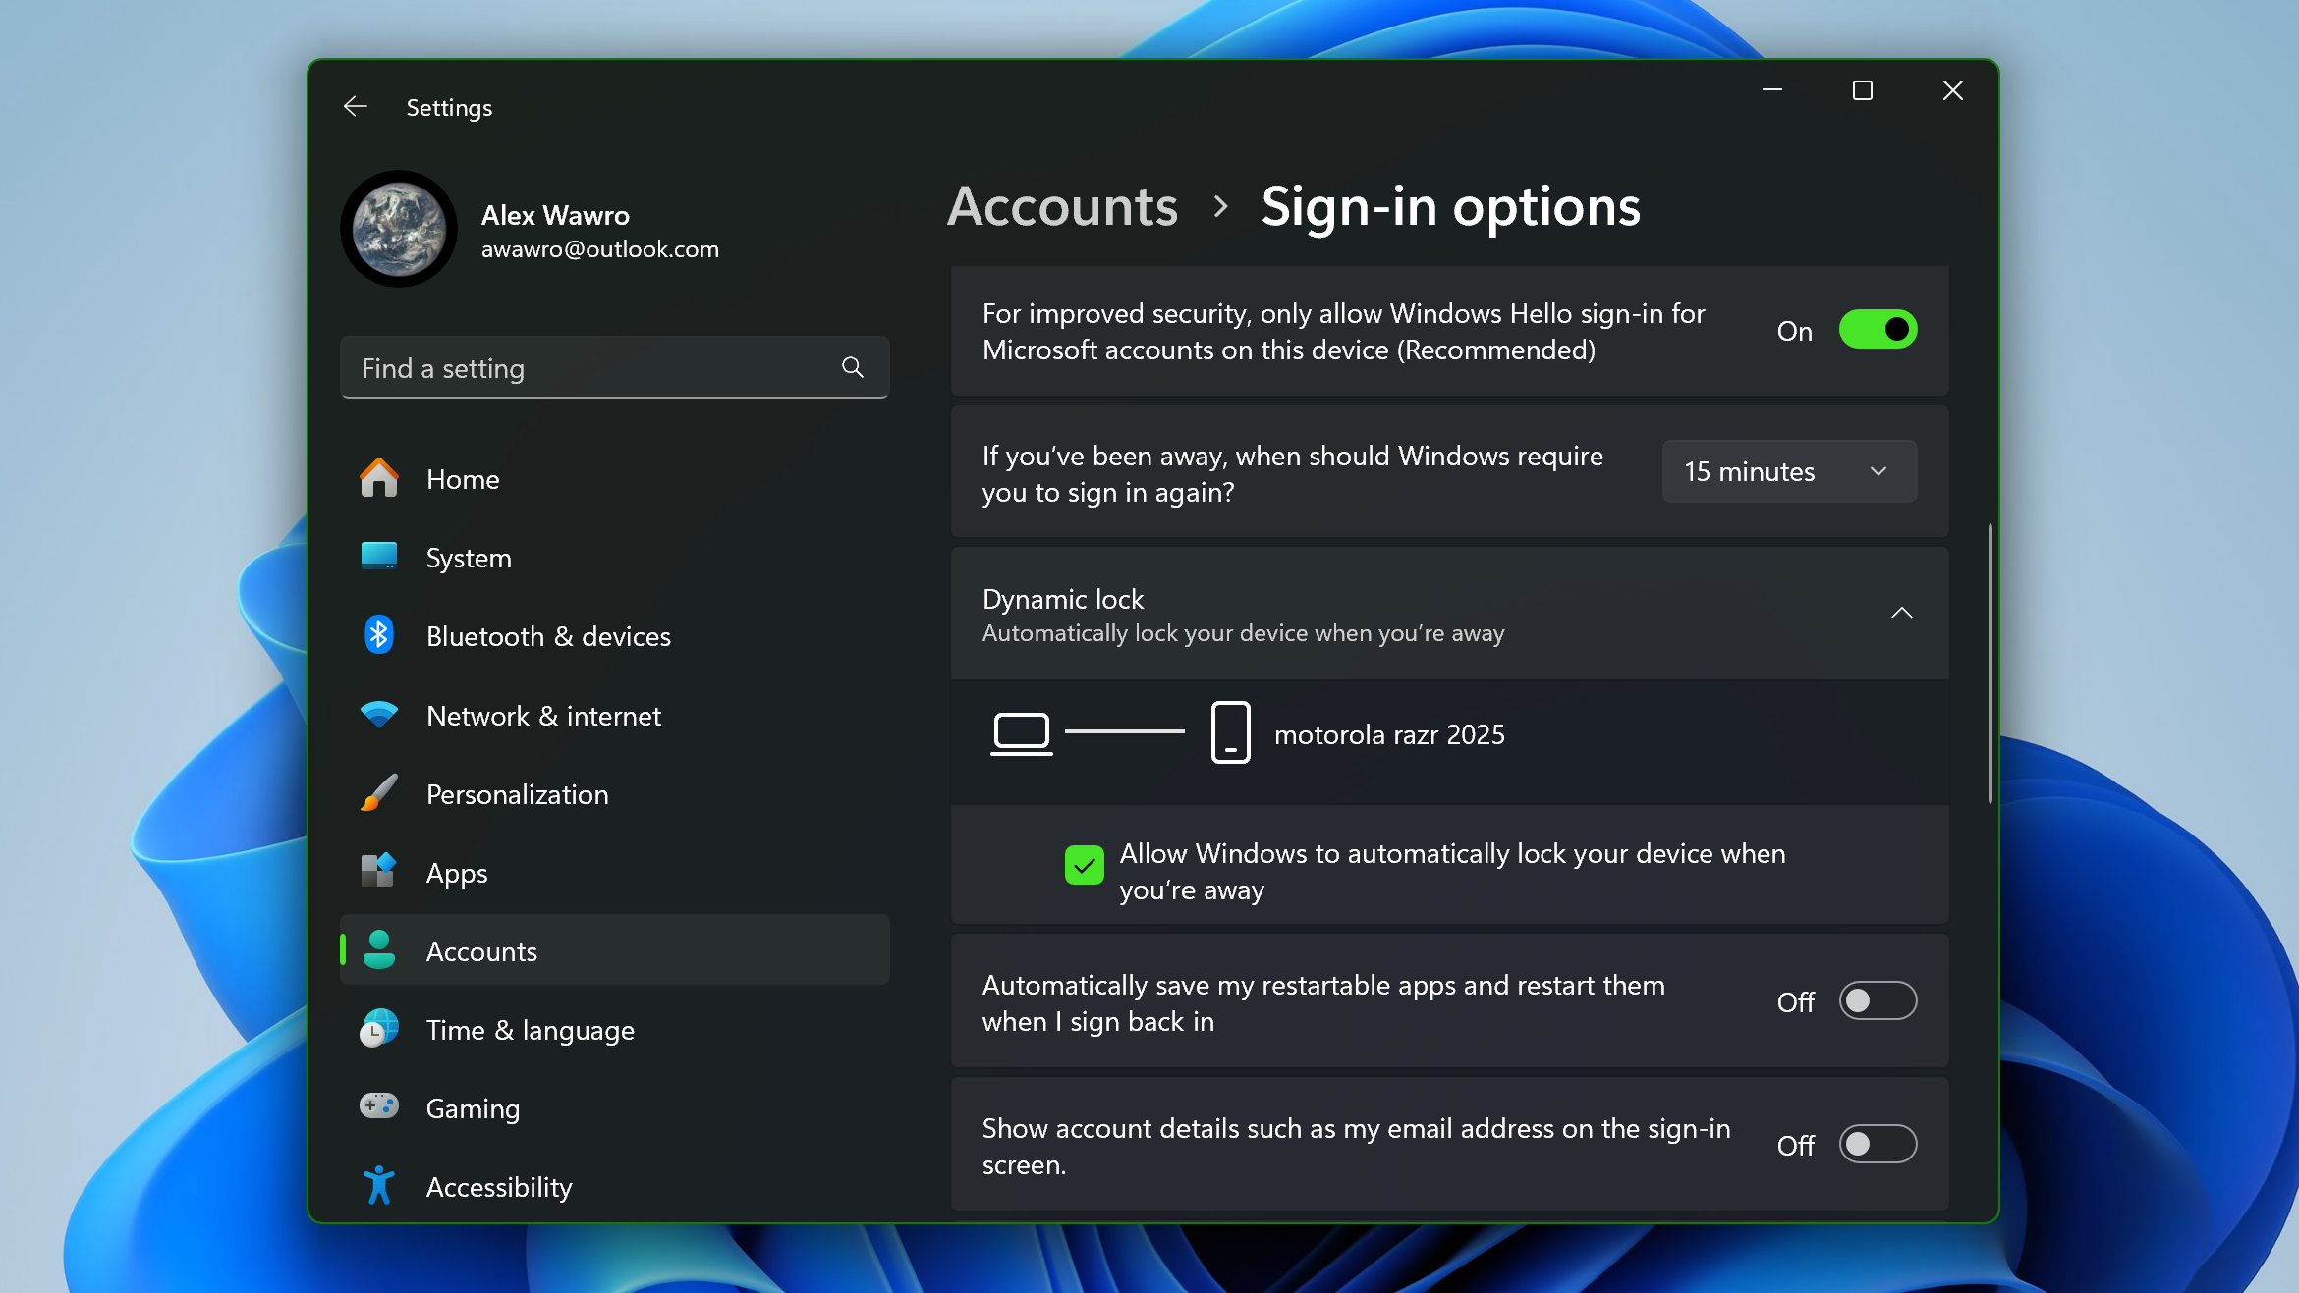This screenshot has height=1293, width=2299.
Task: Open the Accounts section
Action: [481, 950]
